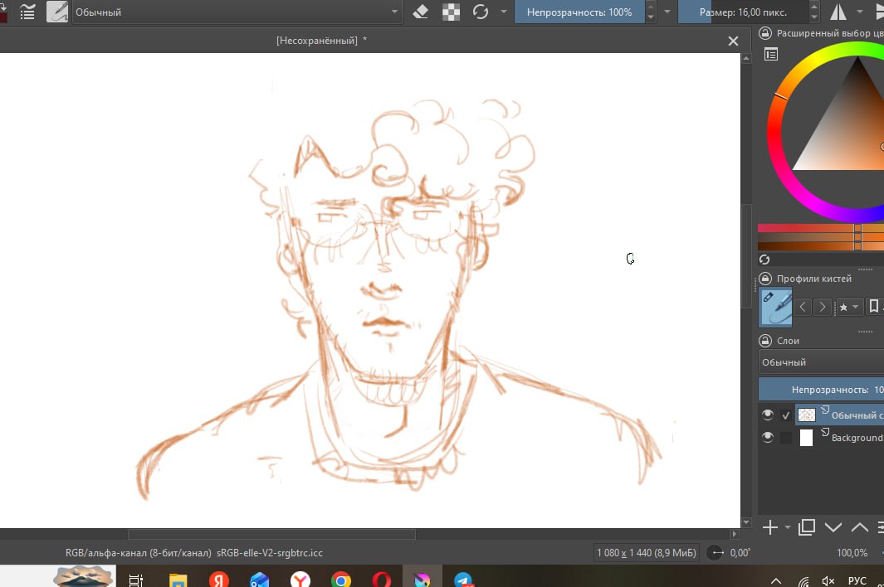Select the Background layer row

tap(821, 438)
